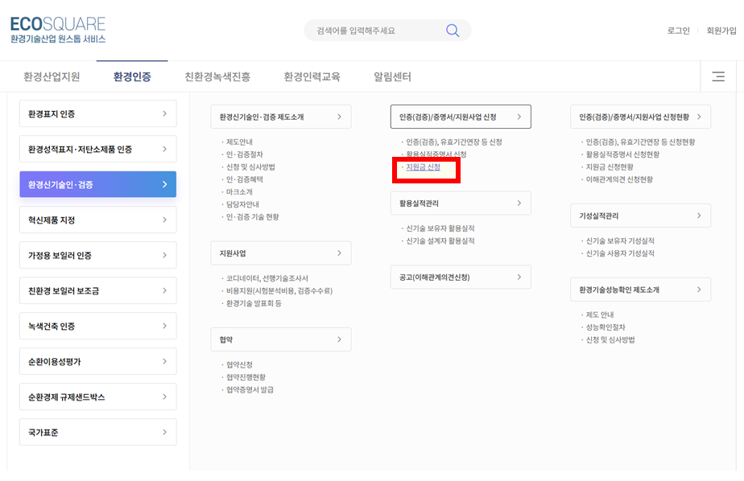Expand the 혁신제품 지정 sidebar section
This screenshot has width=744, height=481.
click(x=166, y=220)
